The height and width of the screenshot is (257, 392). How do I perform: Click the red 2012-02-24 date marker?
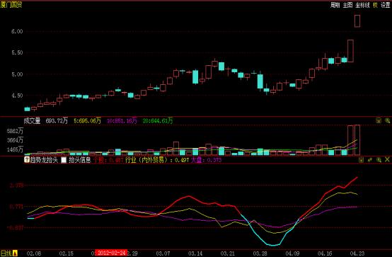coord(112,253)
